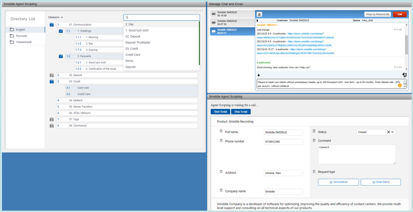Screen dimensions: 413x212
Task: Expand the customer details triangle in chat
Action: click(x=257, y=21)
